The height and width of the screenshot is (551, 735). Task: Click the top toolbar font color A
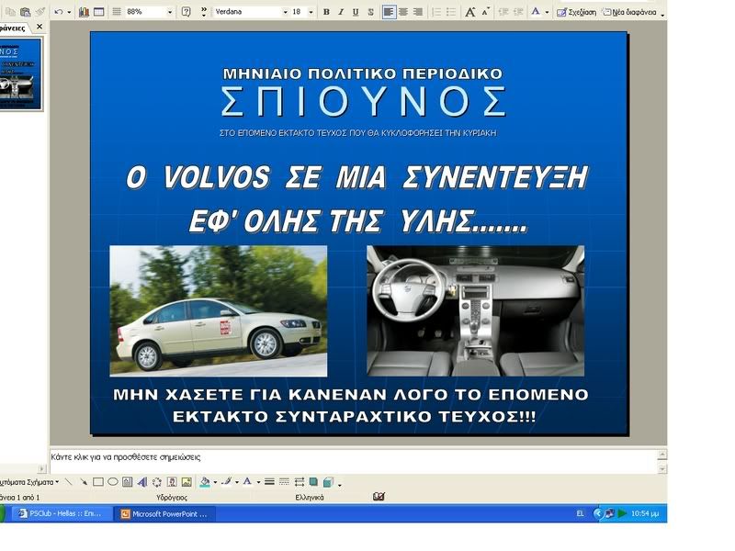click(x=536, y=12)
